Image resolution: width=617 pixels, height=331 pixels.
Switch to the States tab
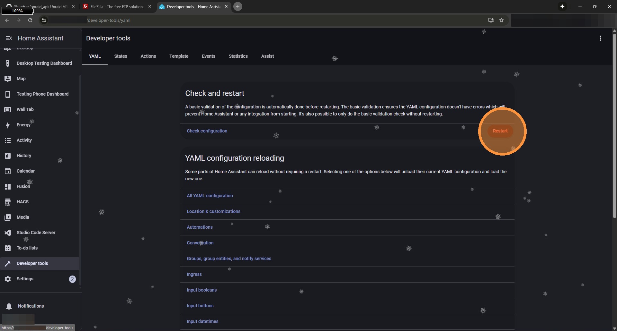click(121, 56)
